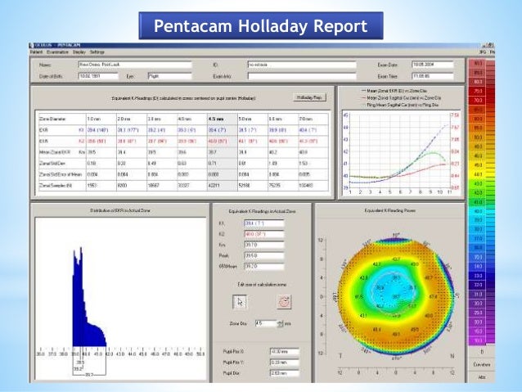
Task: Click the 65%Mean value field
Action: pos(264,267)
